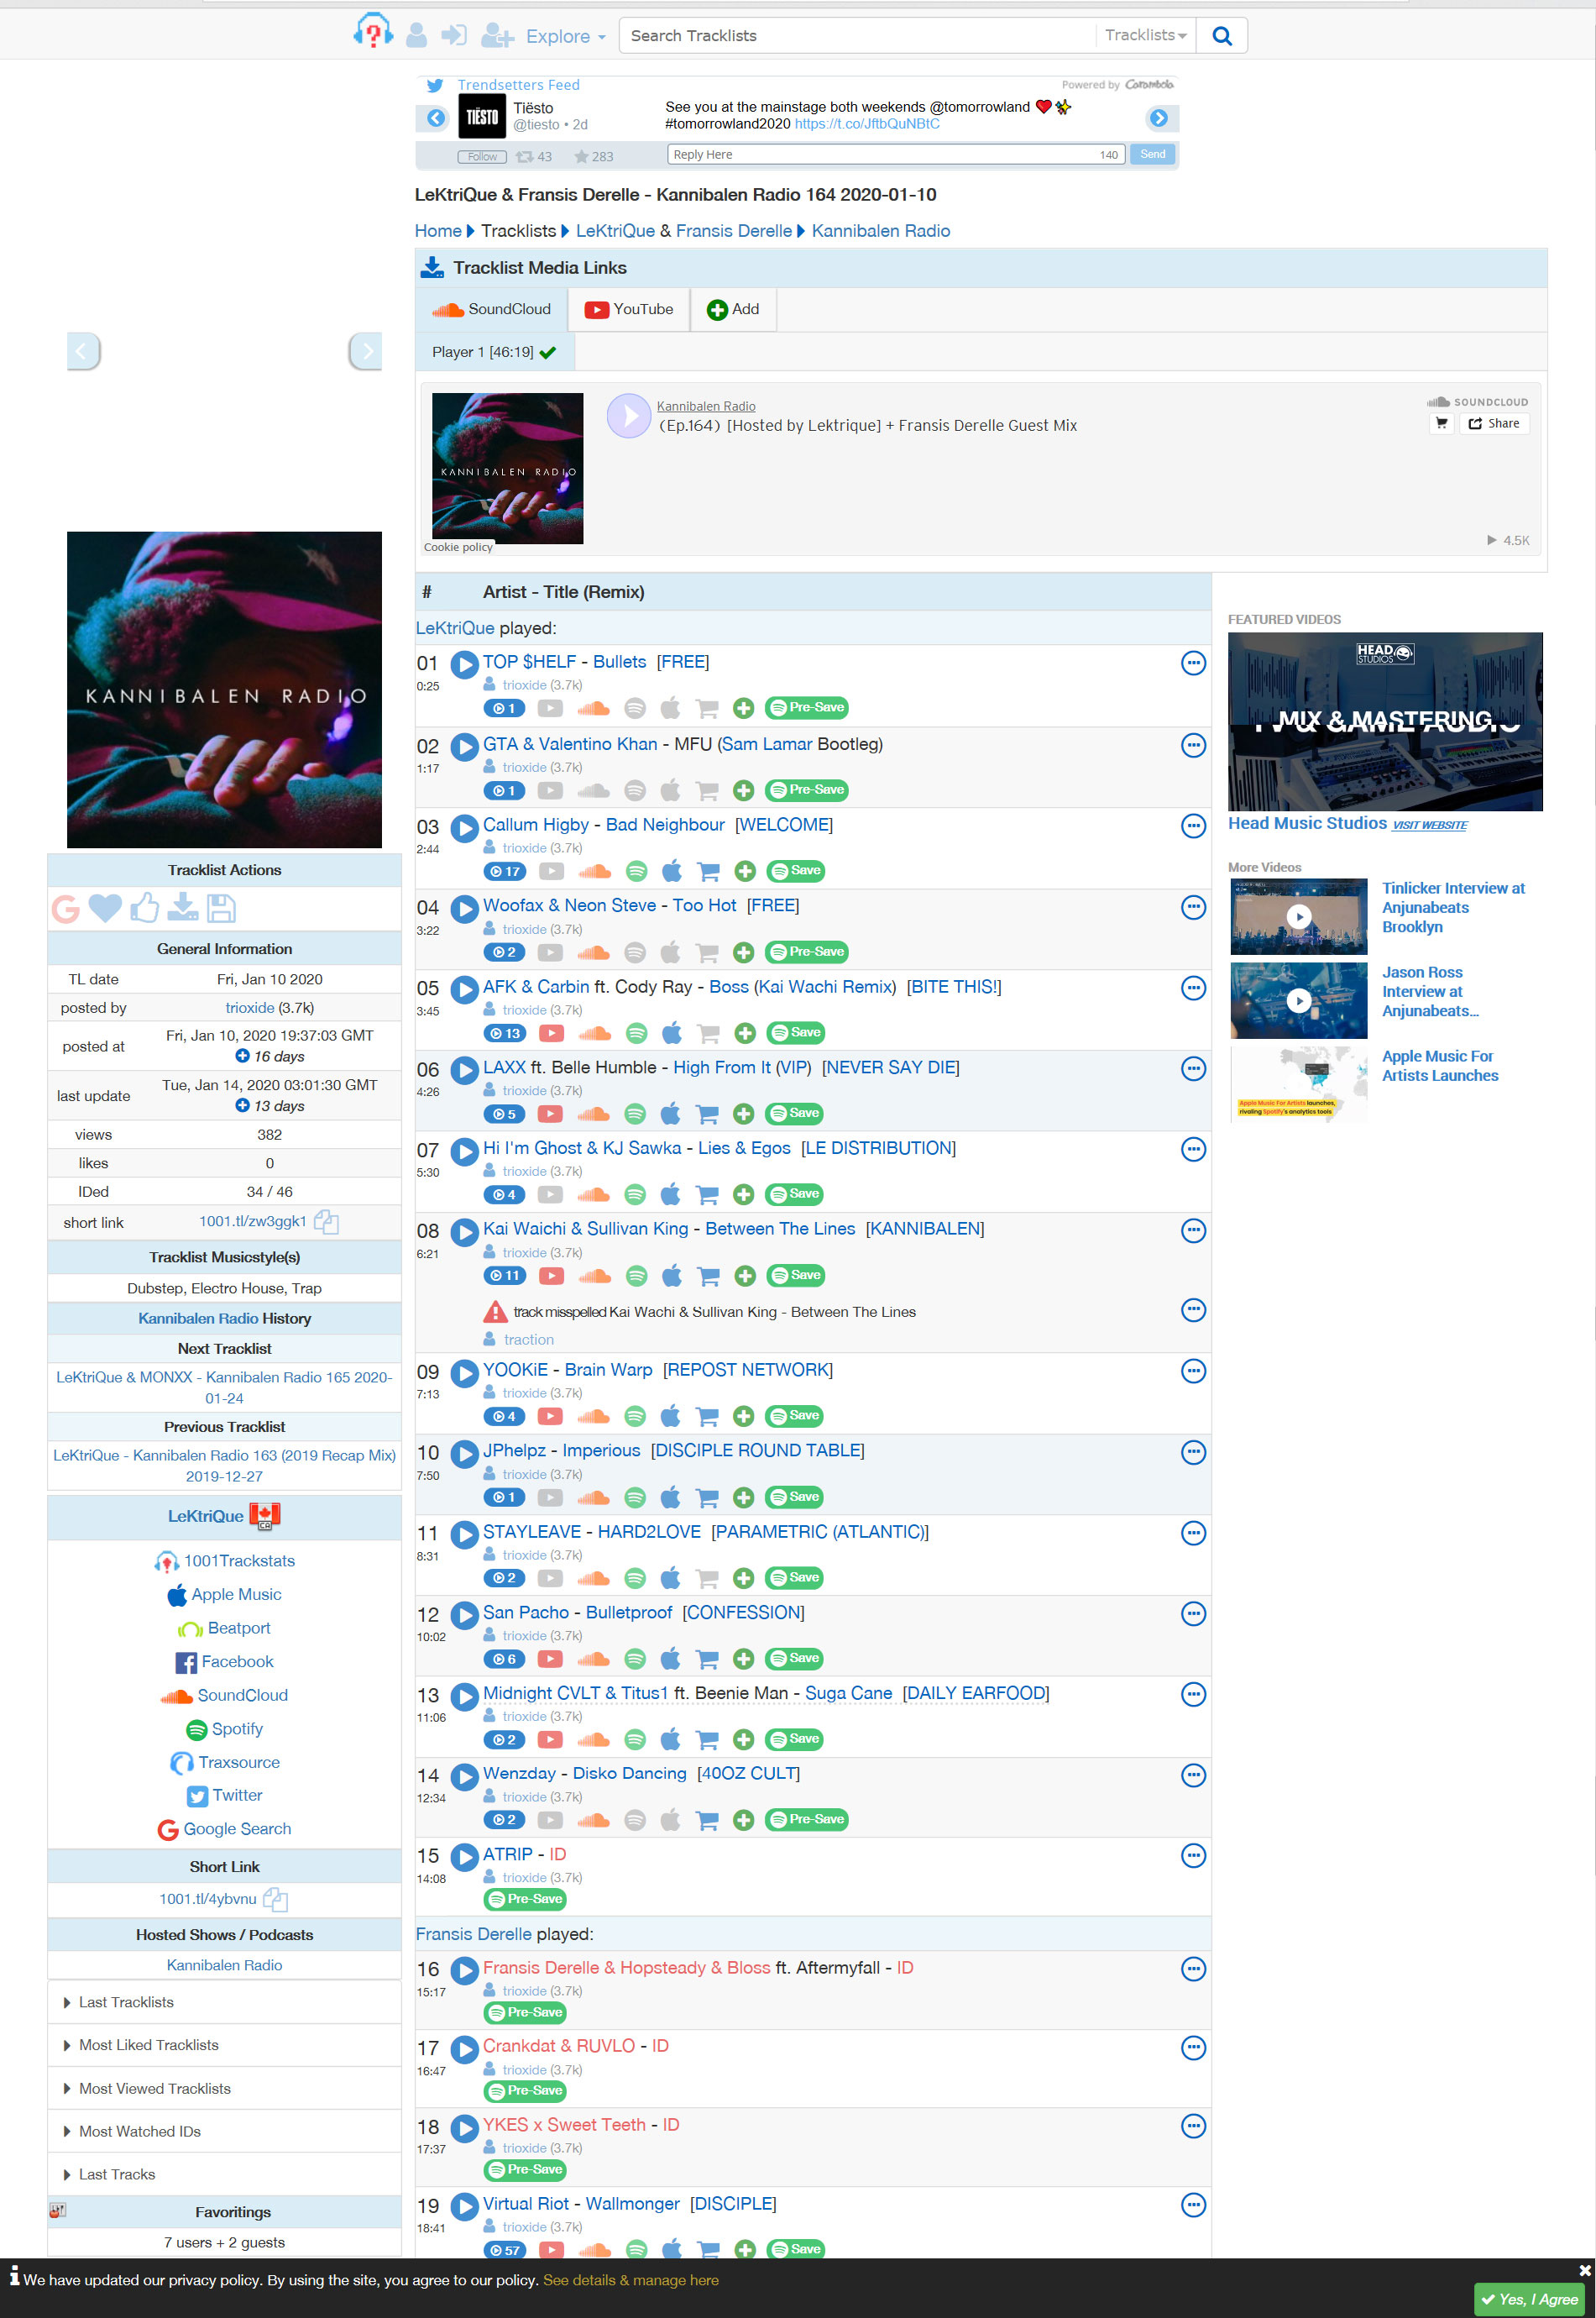The image size is (1596, 2318).
Task: Open the Explore dropdown menu
Action: (x=565, y=36)
